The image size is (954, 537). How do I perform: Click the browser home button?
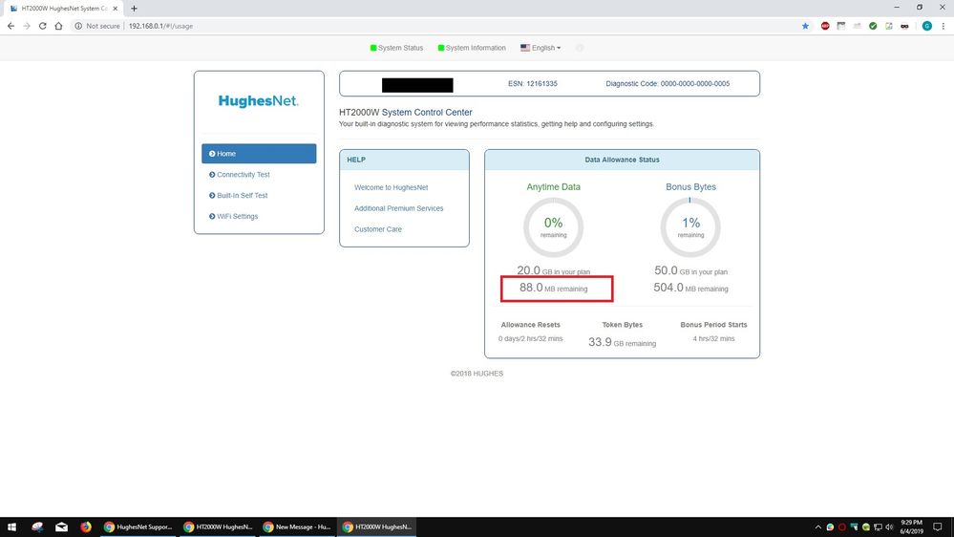(x=60, y=26)
